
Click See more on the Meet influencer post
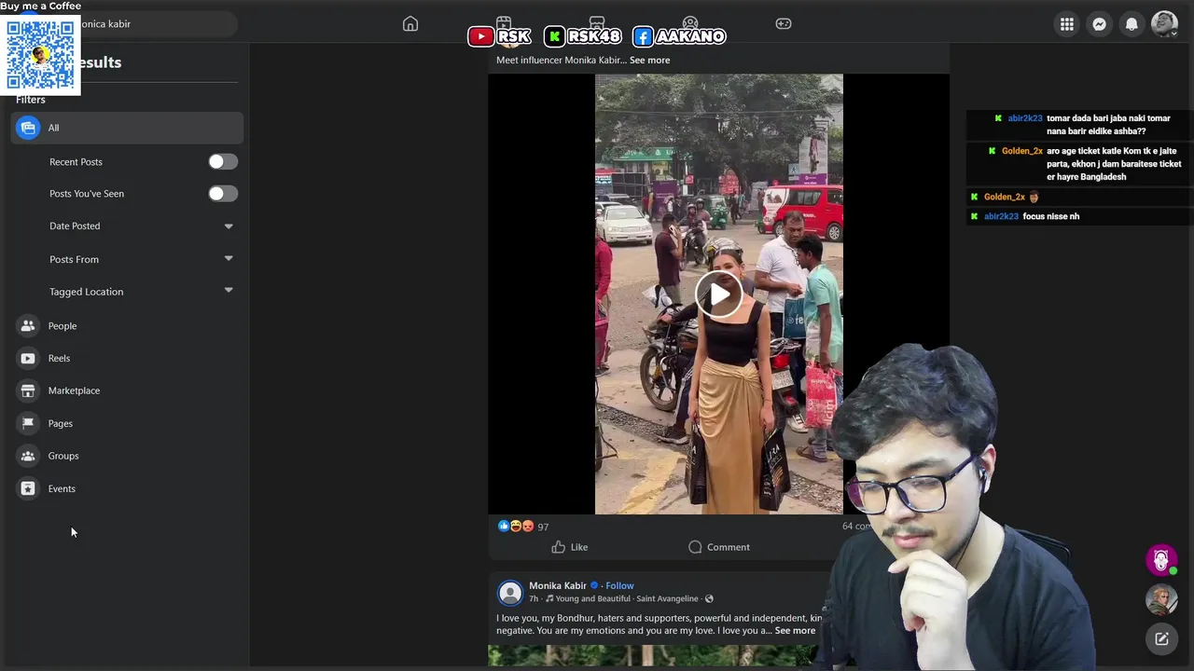pos(649,60)
